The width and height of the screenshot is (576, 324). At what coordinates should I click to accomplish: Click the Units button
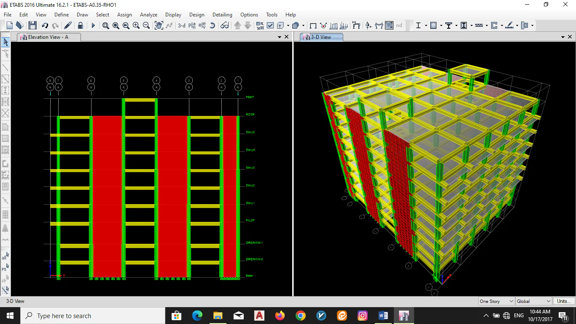(x=564, y=301)
